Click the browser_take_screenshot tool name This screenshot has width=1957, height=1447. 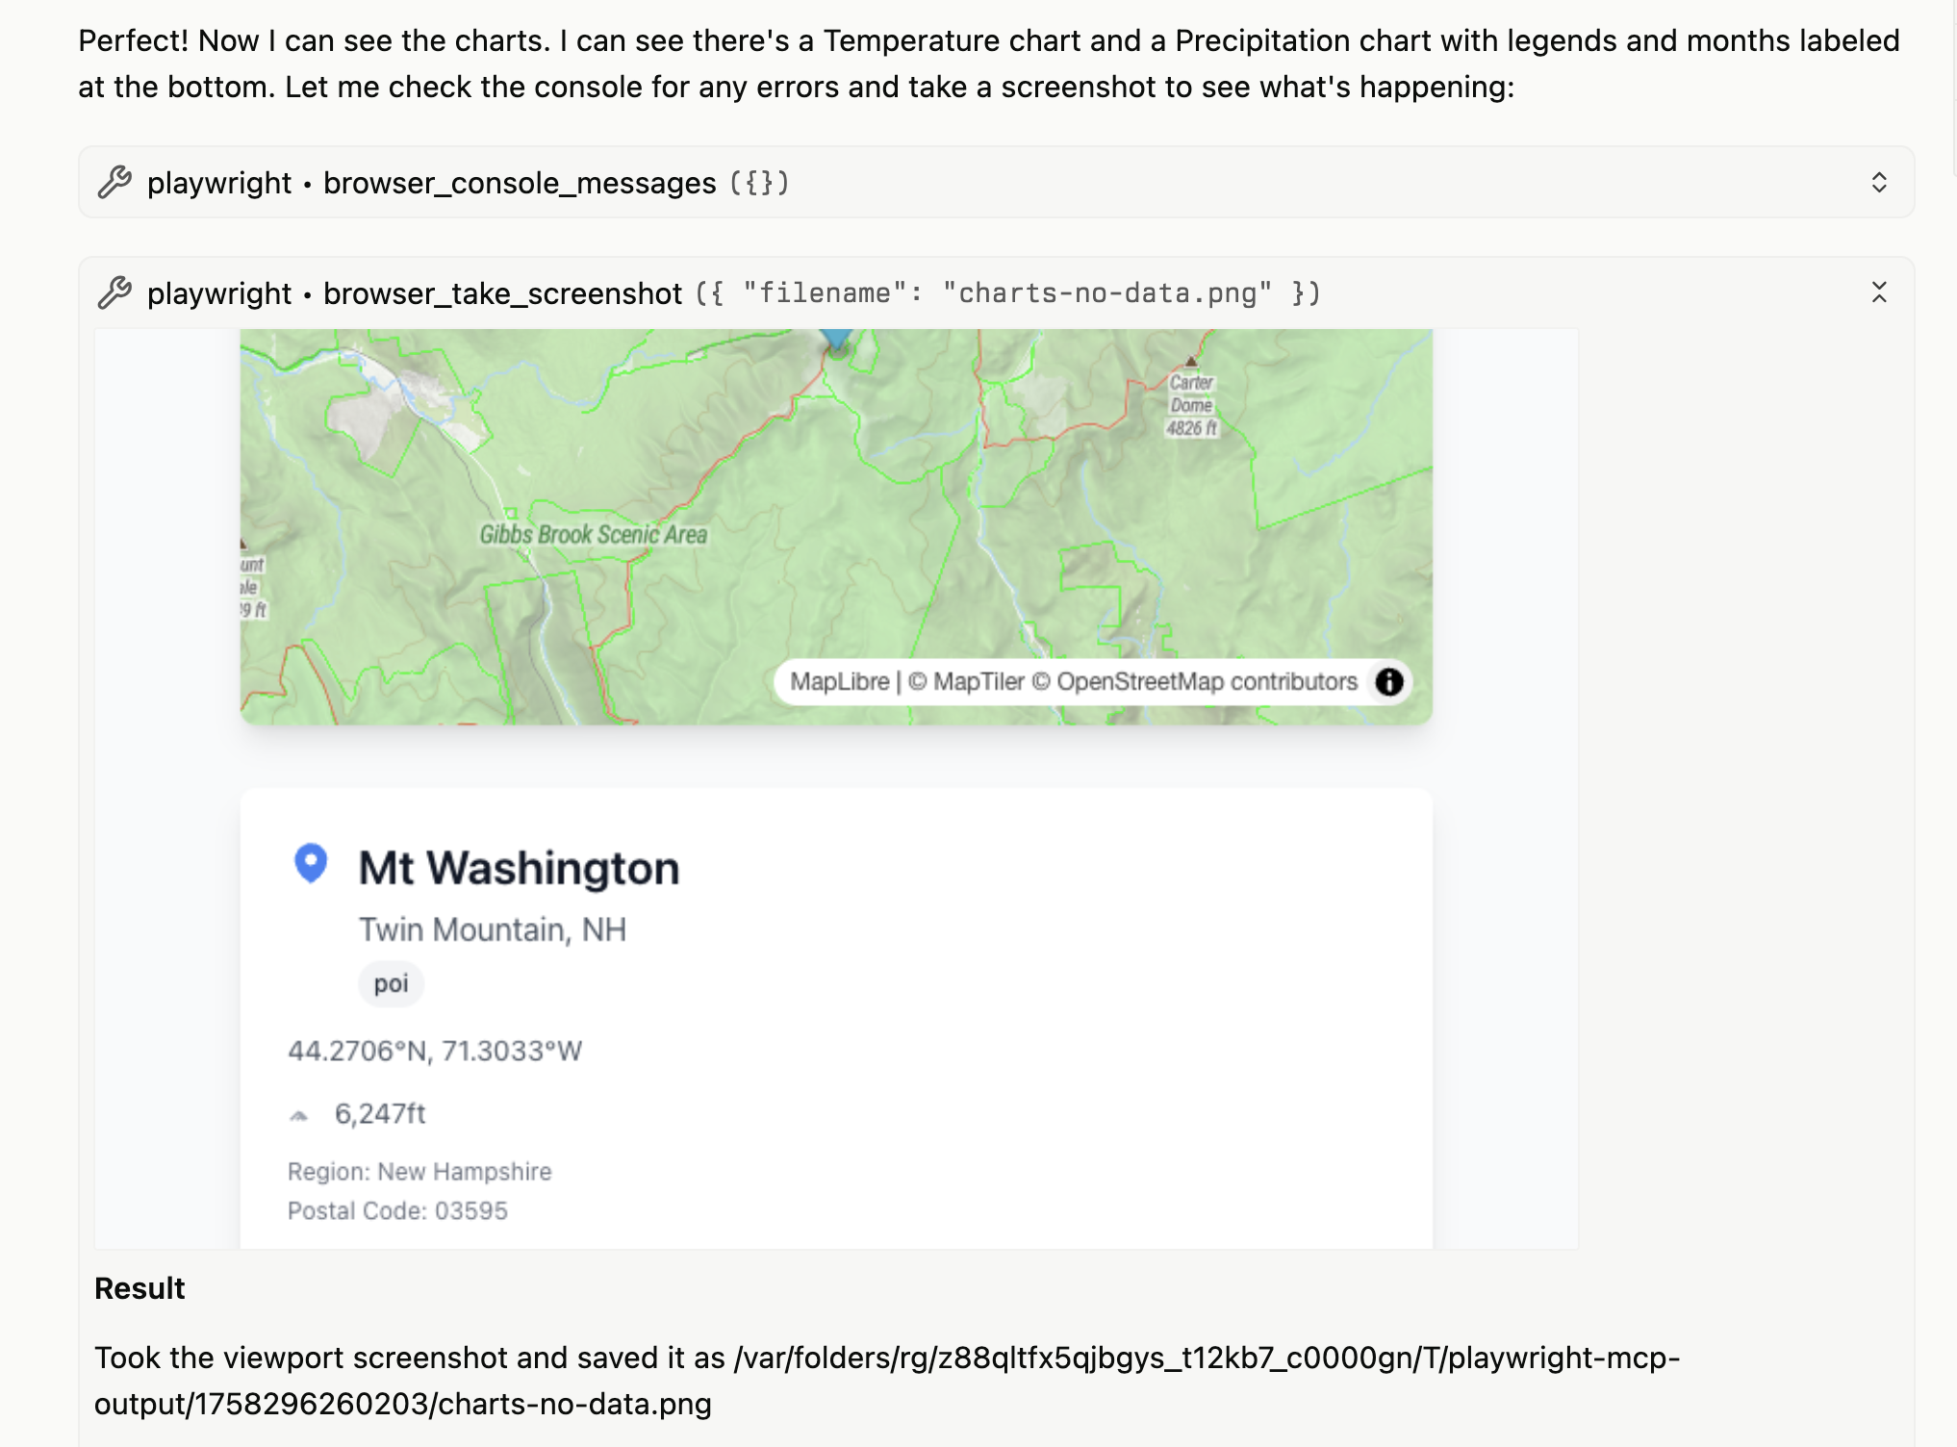tap(501, 292)
